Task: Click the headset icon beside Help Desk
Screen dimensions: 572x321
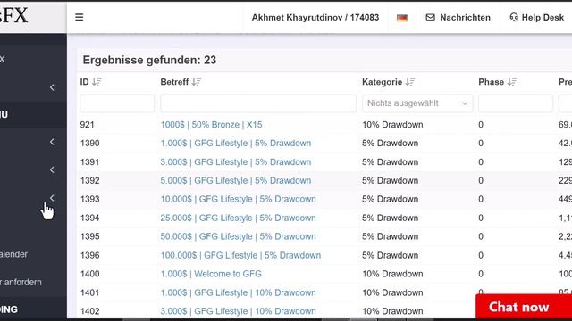Action: click(x=514, y=17)
